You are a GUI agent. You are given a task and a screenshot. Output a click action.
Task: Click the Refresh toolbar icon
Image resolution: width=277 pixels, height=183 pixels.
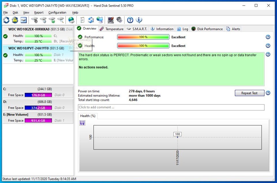pyautogui.click(x=6, y=20)
